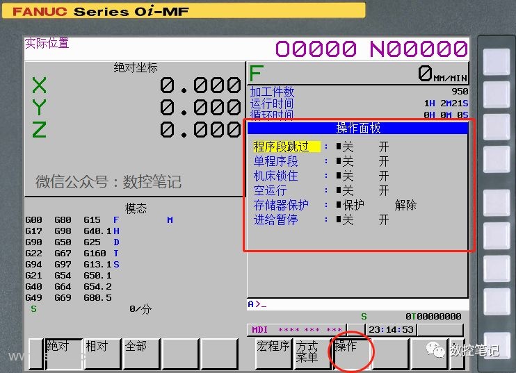516x373 pixels.
Task: Set 程序段跳过 block skip to 关
Action: [345, 147]
